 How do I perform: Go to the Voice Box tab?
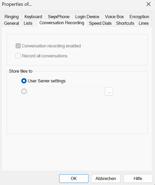tap(114, 17)
